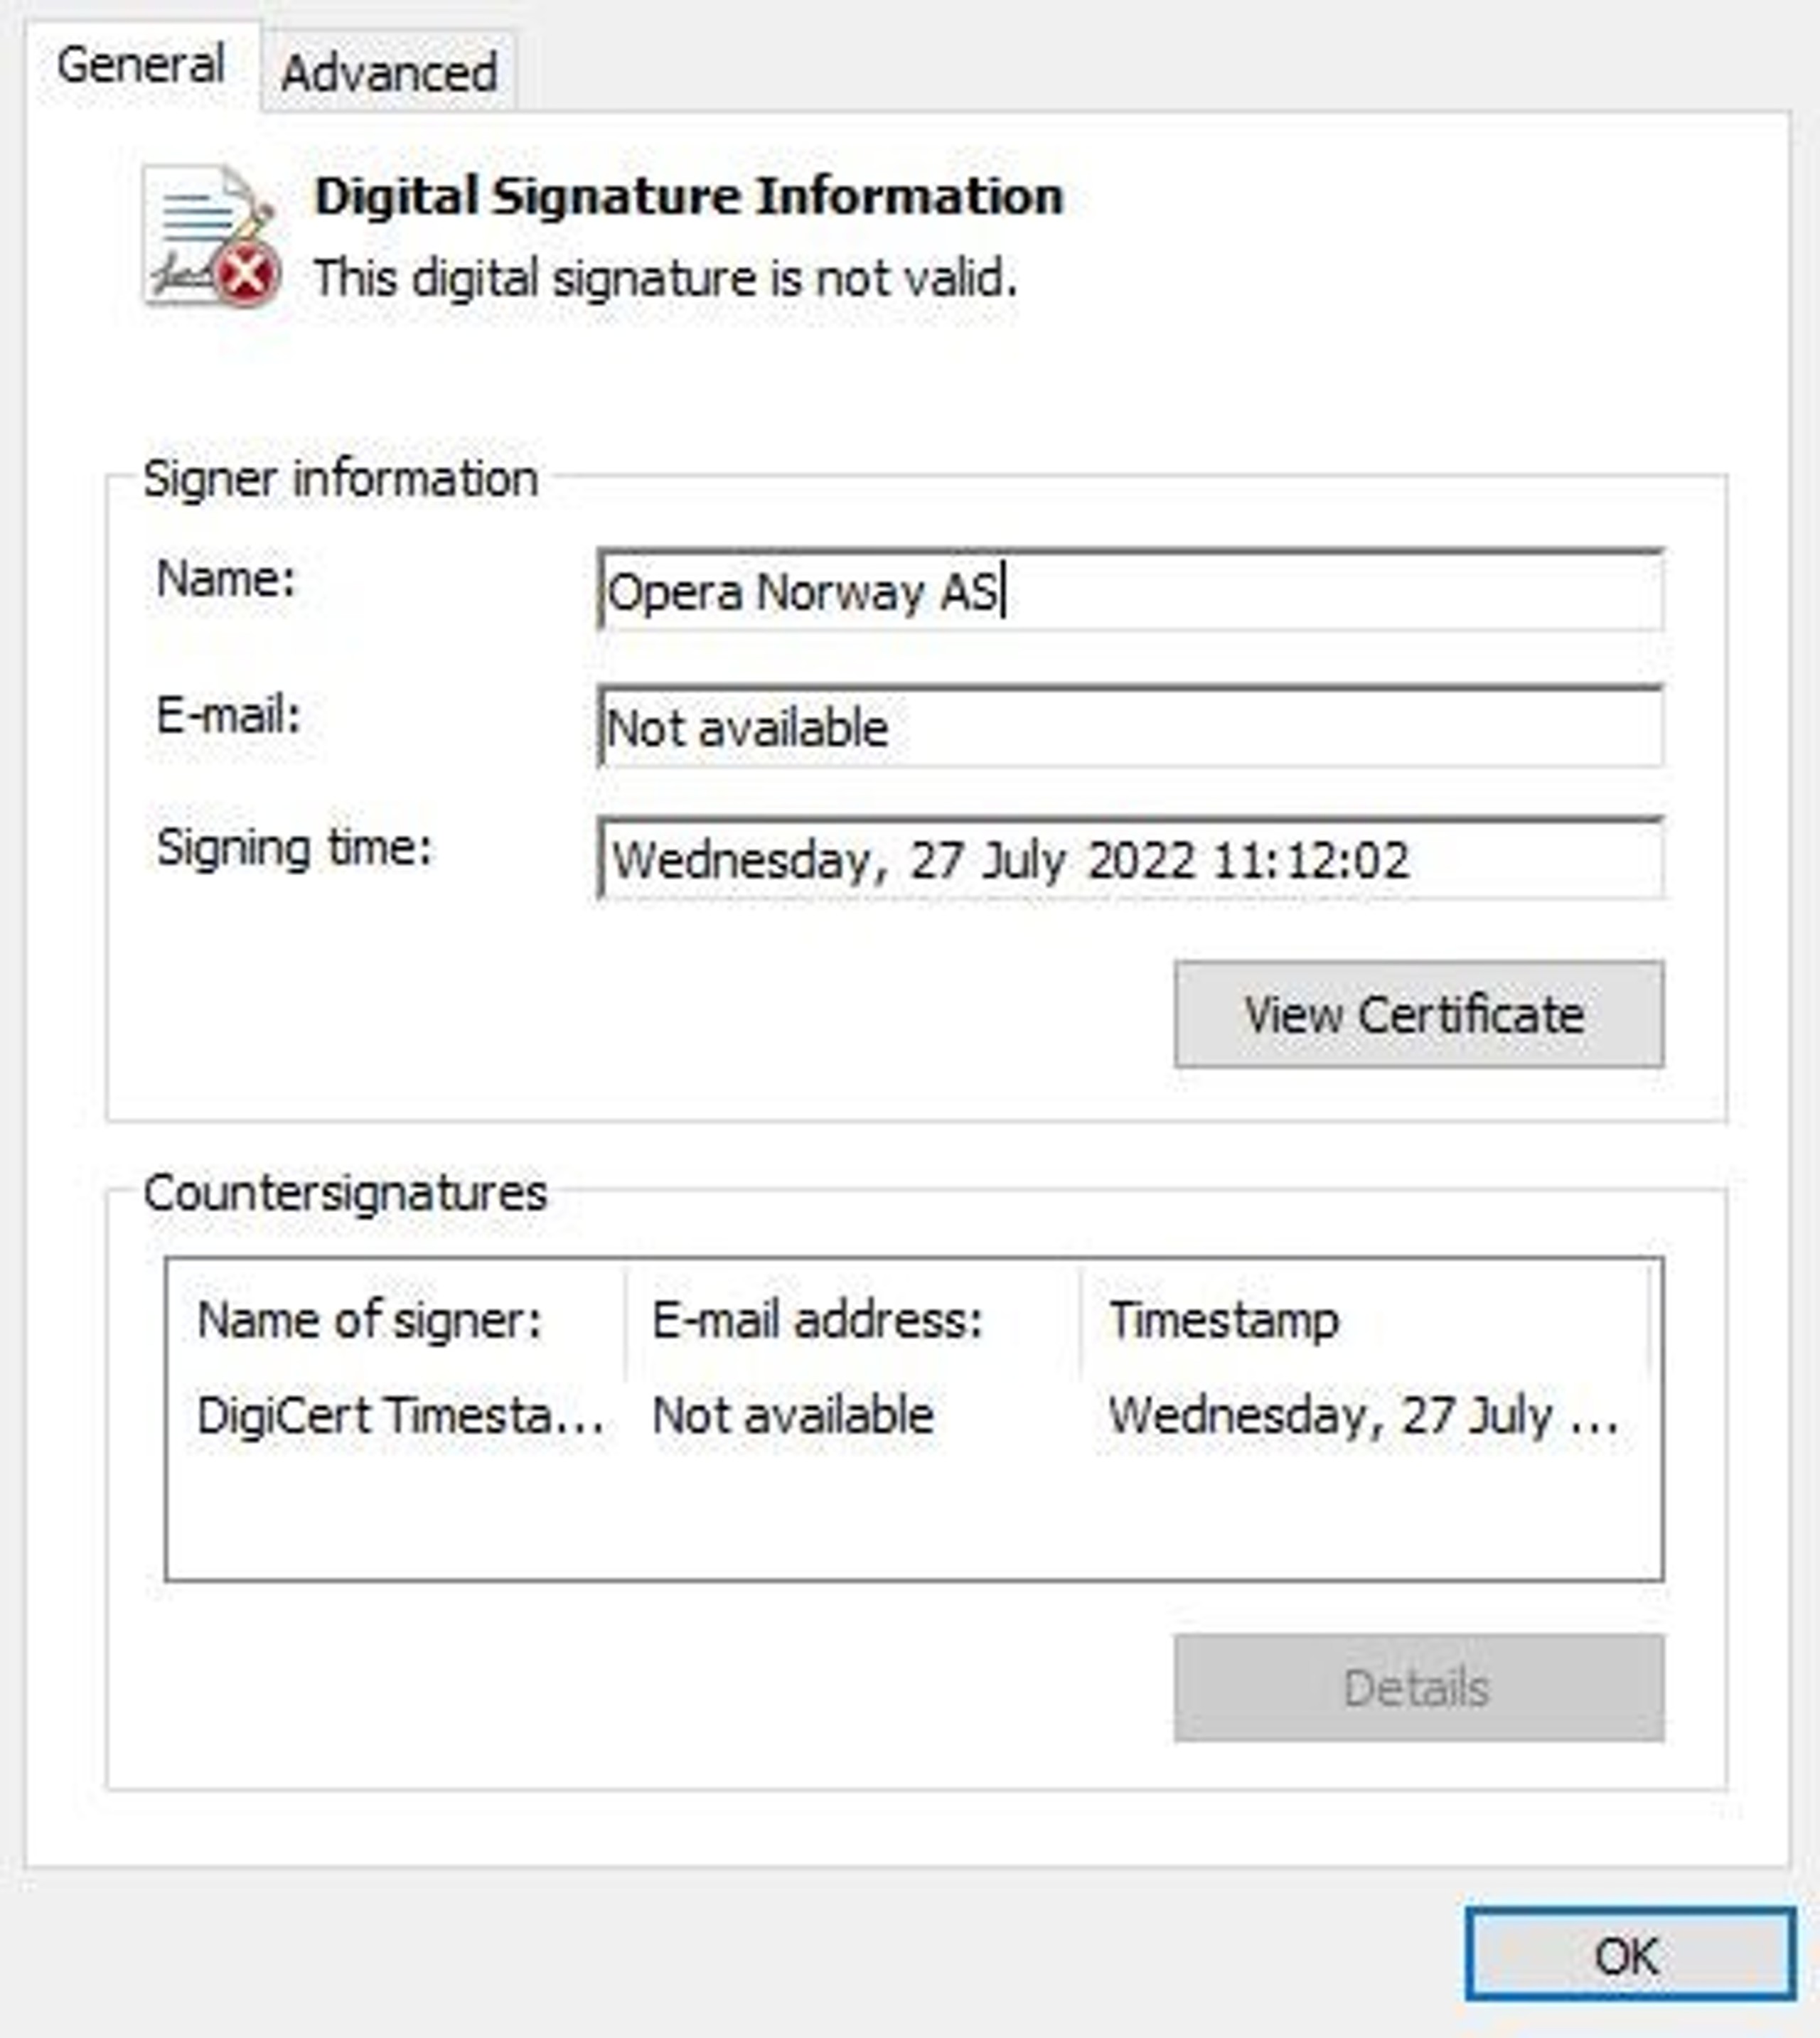Confirm the dialog with OK
The width and height of the screenshot is (1820, 2038).
(x=1630, y=1955)
